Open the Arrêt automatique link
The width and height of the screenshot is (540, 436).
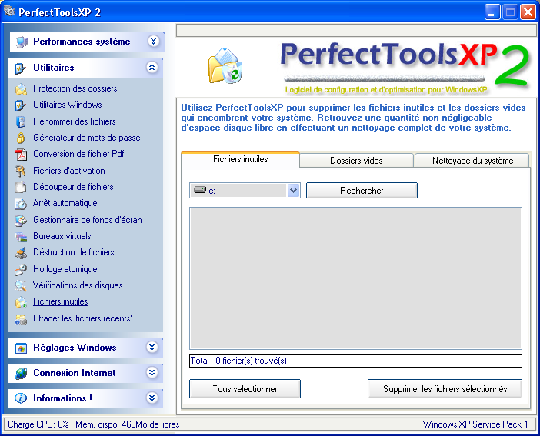click(x=65, y=203)
